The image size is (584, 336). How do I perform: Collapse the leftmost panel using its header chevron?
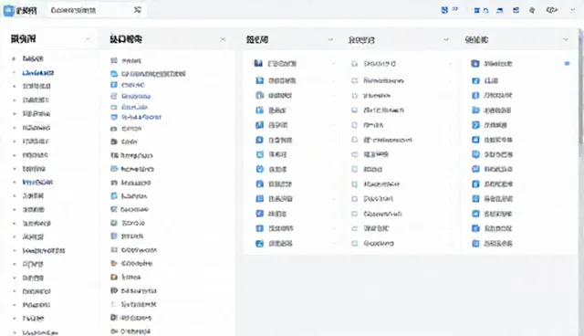(x=88, y=38)
